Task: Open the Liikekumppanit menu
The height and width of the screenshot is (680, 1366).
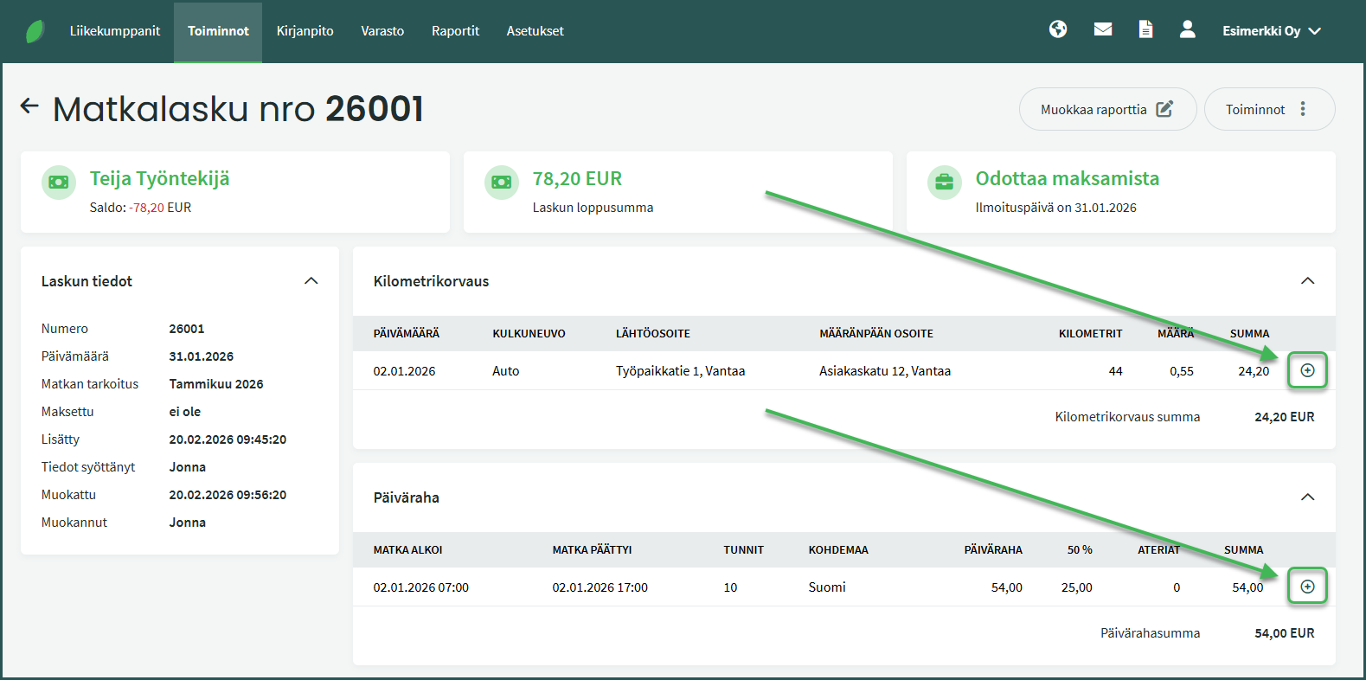Action: 115,31
